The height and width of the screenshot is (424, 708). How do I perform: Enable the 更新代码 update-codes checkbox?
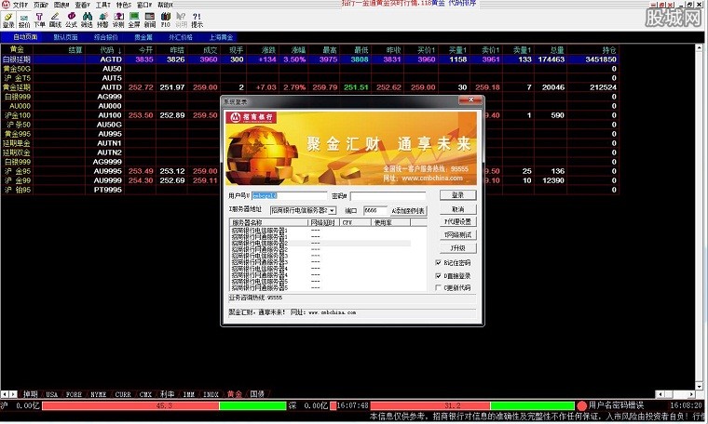(x=438, y=287)
